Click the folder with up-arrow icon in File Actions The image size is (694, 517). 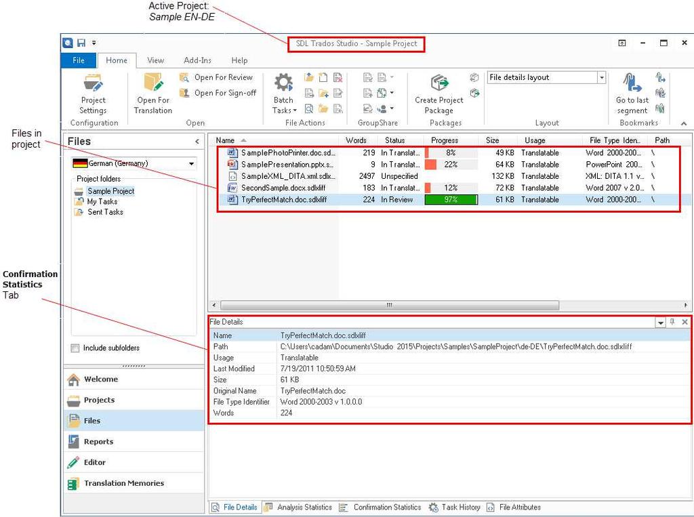pyautogui.click(x=309, y=77)
